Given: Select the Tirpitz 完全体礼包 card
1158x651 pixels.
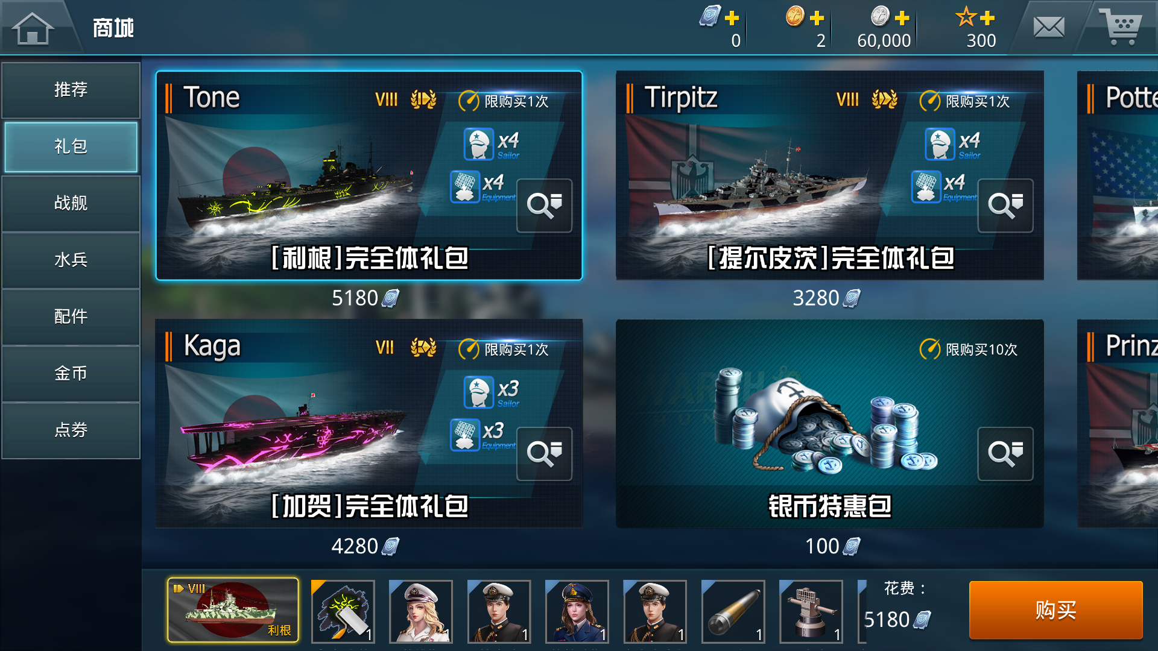Looking at the screenshot, I should click(829, 175).
